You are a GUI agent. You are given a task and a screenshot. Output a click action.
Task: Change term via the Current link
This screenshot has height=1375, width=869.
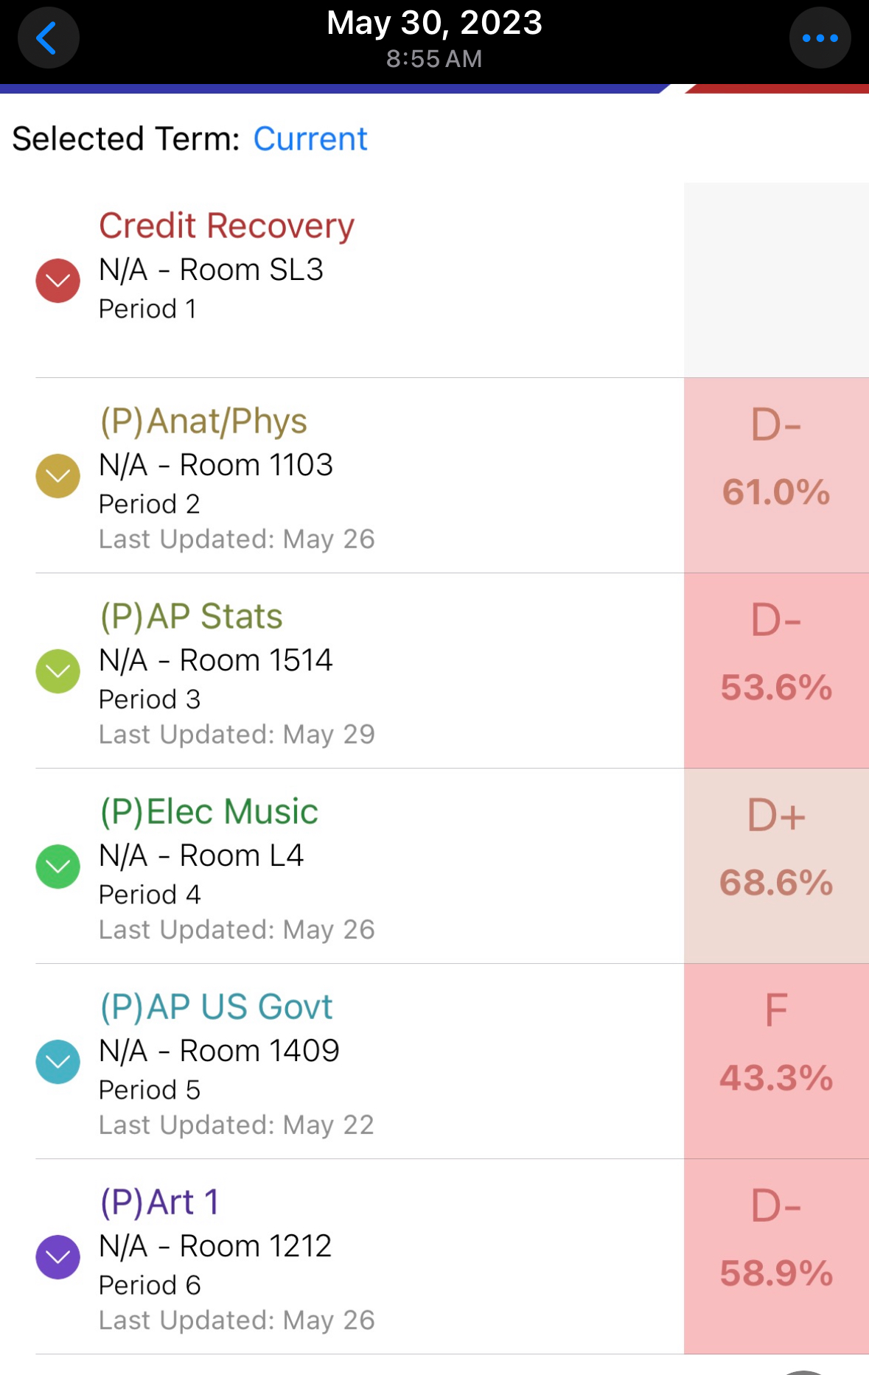310,139
